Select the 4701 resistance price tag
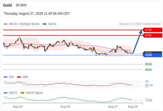Image resolution: width=163 pixels, height=111 pixels. click(152, 35)
